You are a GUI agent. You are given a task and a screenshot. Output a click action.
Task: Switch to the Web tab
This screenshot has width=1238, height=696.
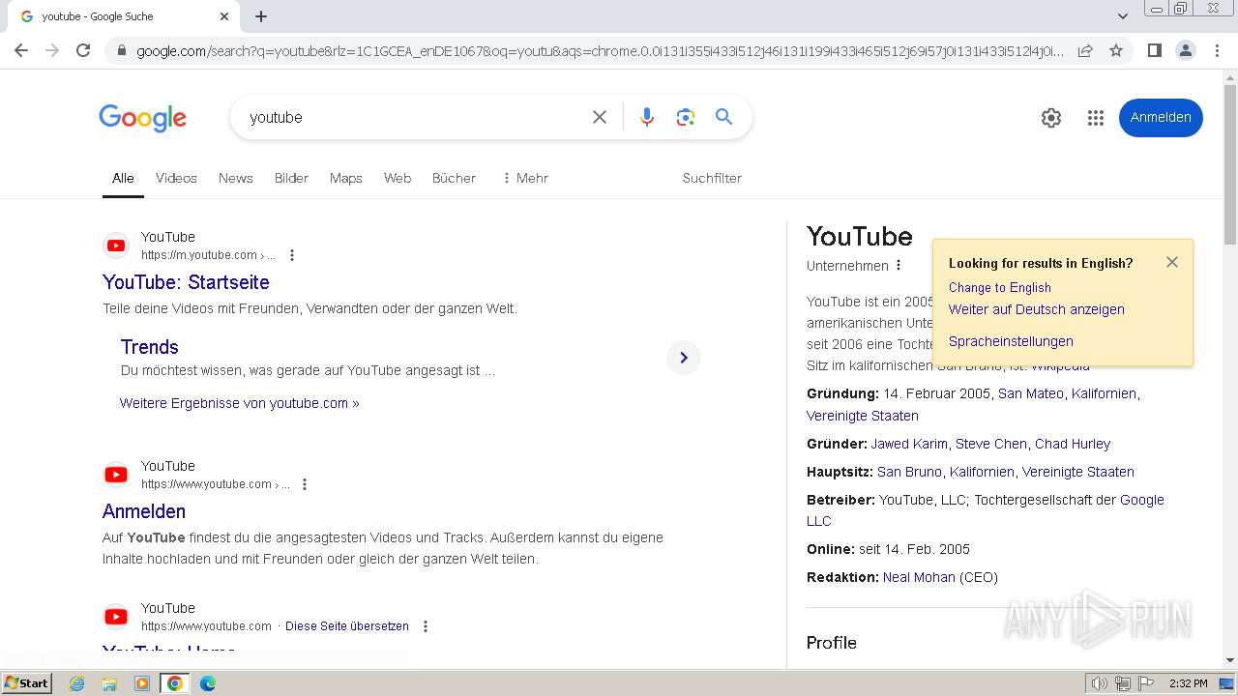point(398,178)
